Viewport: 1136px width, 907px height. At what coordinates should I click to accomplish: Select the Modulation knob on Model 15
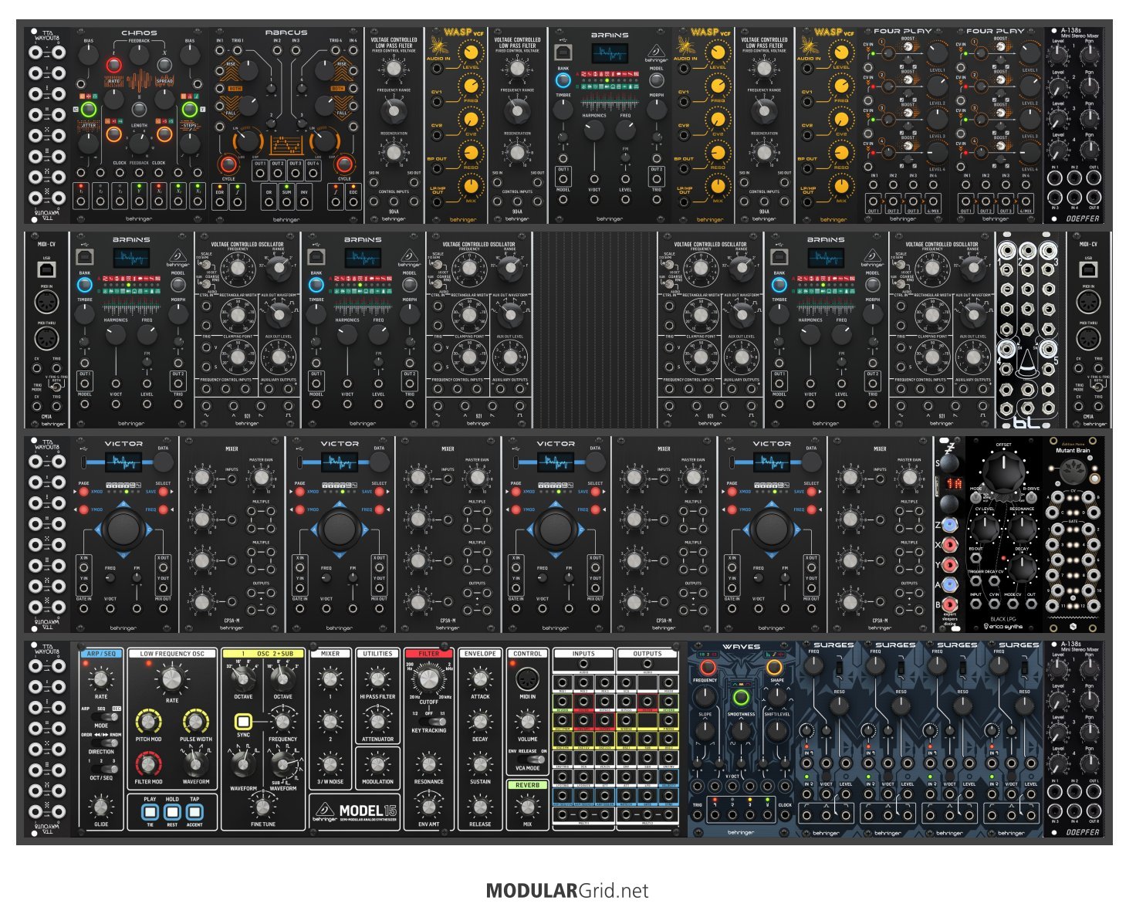point(377,764)
